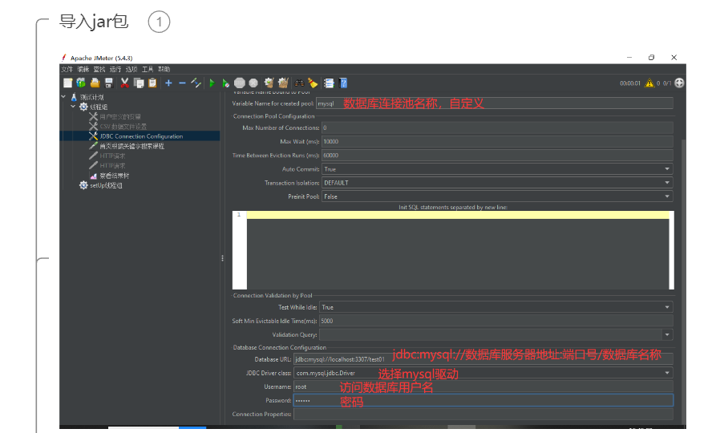Collapse the 测试计划 tree node arrow
Viewport: 716px width, 433px height.
[x=63, y=97]
